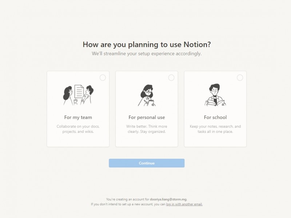Image resolution: width=291 pixels, height=218 pixels.
Task: Click the open book held by student
Action: (x=215, y=103)
